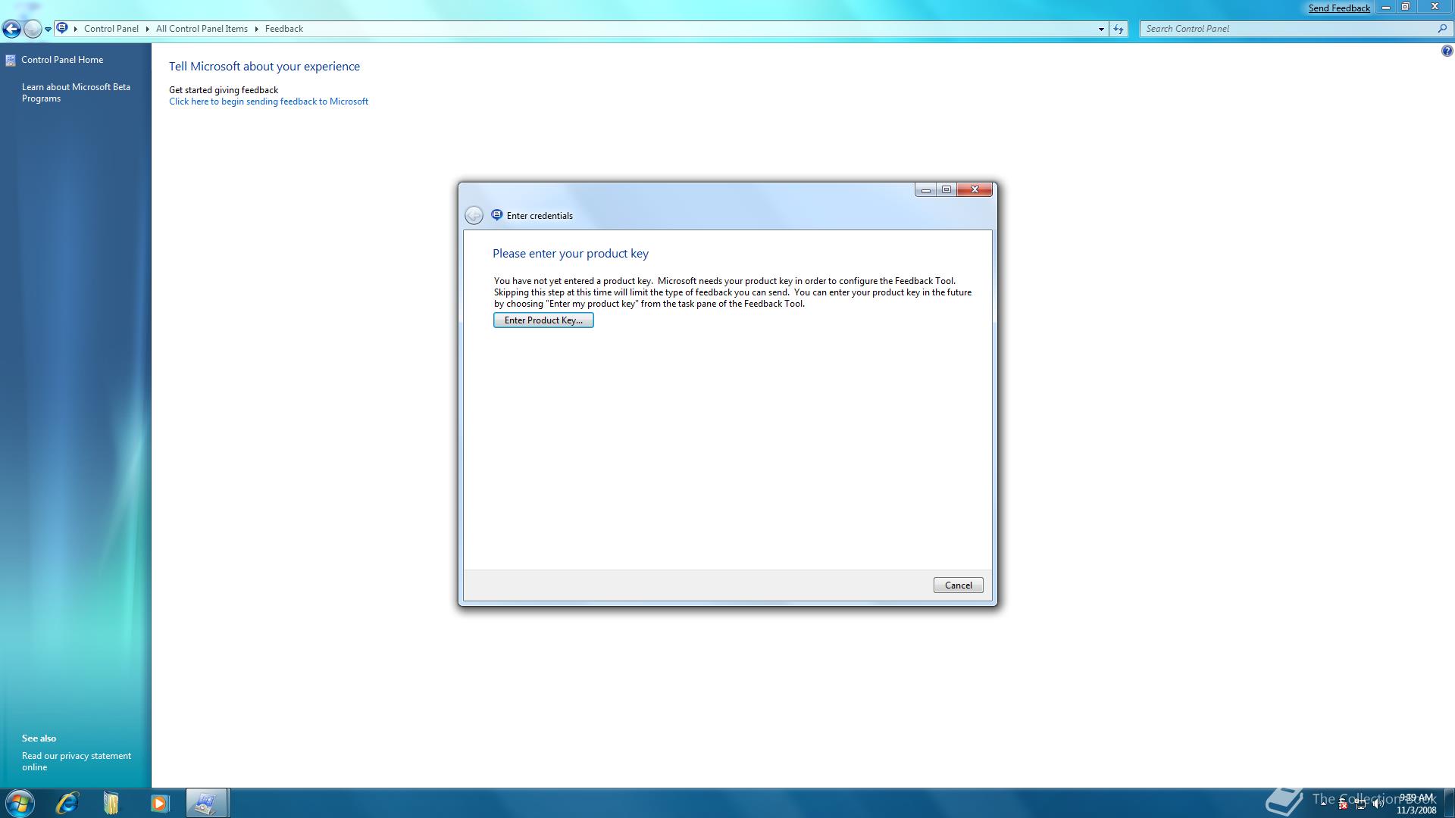The image size is (1455, 818).
Task: Select All Control Panel Items breadcrumb
Action: 202,29
